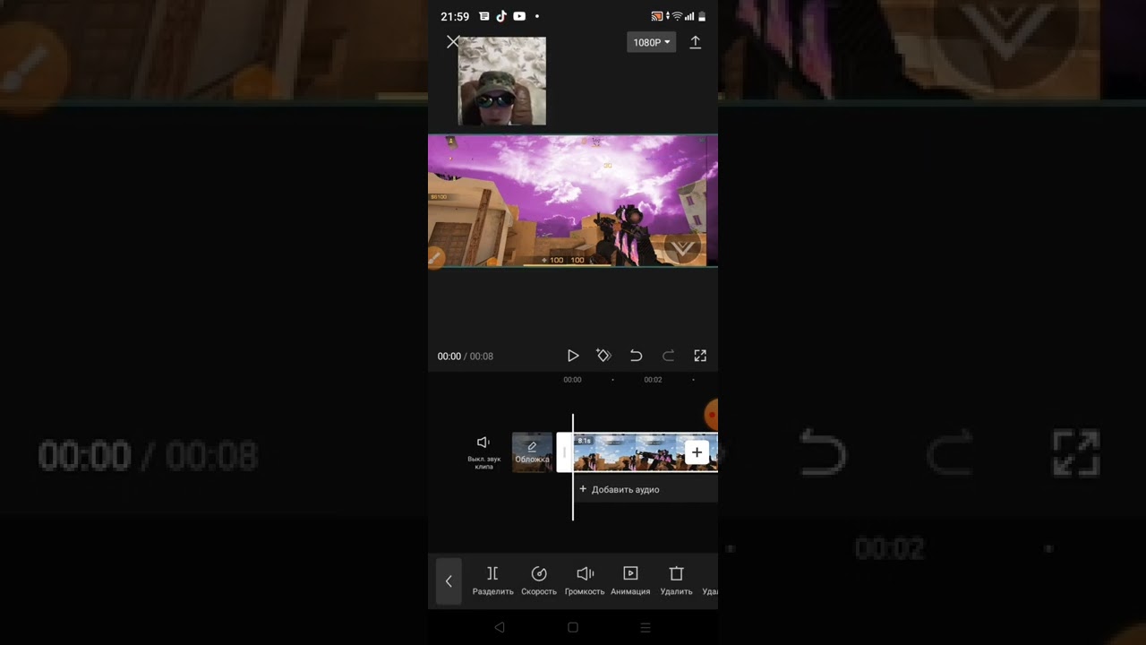This screenshot has height=645, width=1146.
Task: Tap Удалить to delete the clip
Action: pos(676,580)
